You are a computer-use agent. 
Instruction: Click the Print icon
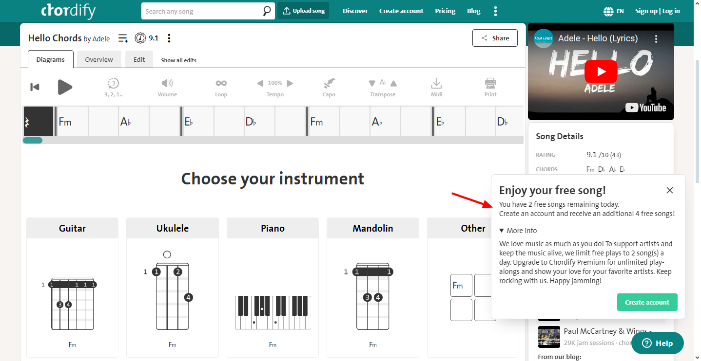[490, 83]
